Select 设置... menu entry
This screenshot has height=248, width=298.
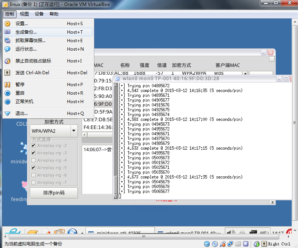click(x=48, y=24)
